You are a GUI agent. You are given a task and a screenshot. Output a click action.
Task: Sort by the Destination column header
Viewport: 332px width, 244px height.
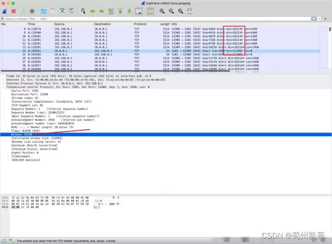[113, 24]
